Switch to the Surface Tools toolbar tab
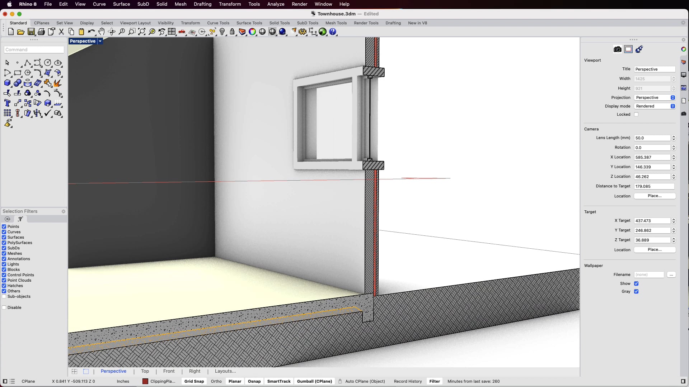The height and width of the screenshot is (387, 689). pos(249,23)
